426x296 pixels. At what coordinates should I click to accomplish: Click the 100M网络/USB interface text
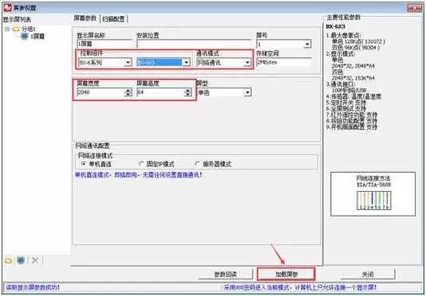(349, 90)
